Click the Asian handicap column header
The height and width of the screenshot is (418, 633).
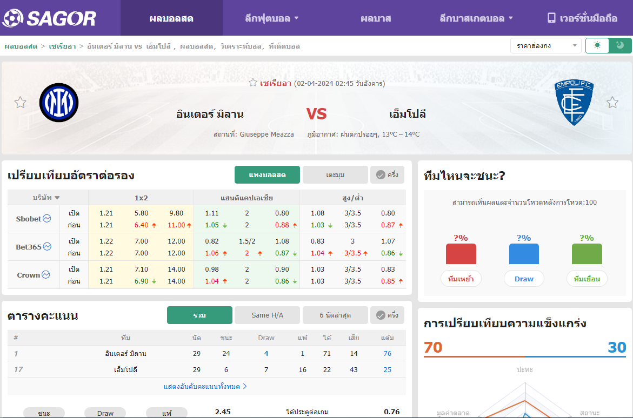(246, 198)
